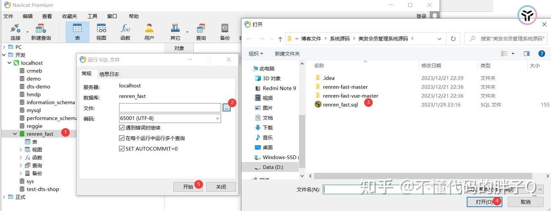Click the 开始 start button
Screen dimensions: 551x211
click(188, 187)
